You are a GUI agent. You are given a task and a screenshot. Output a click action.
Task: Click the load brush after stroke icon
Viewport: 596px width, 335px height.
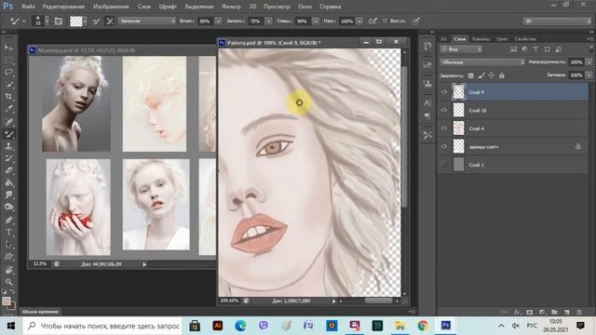[97, 21]
